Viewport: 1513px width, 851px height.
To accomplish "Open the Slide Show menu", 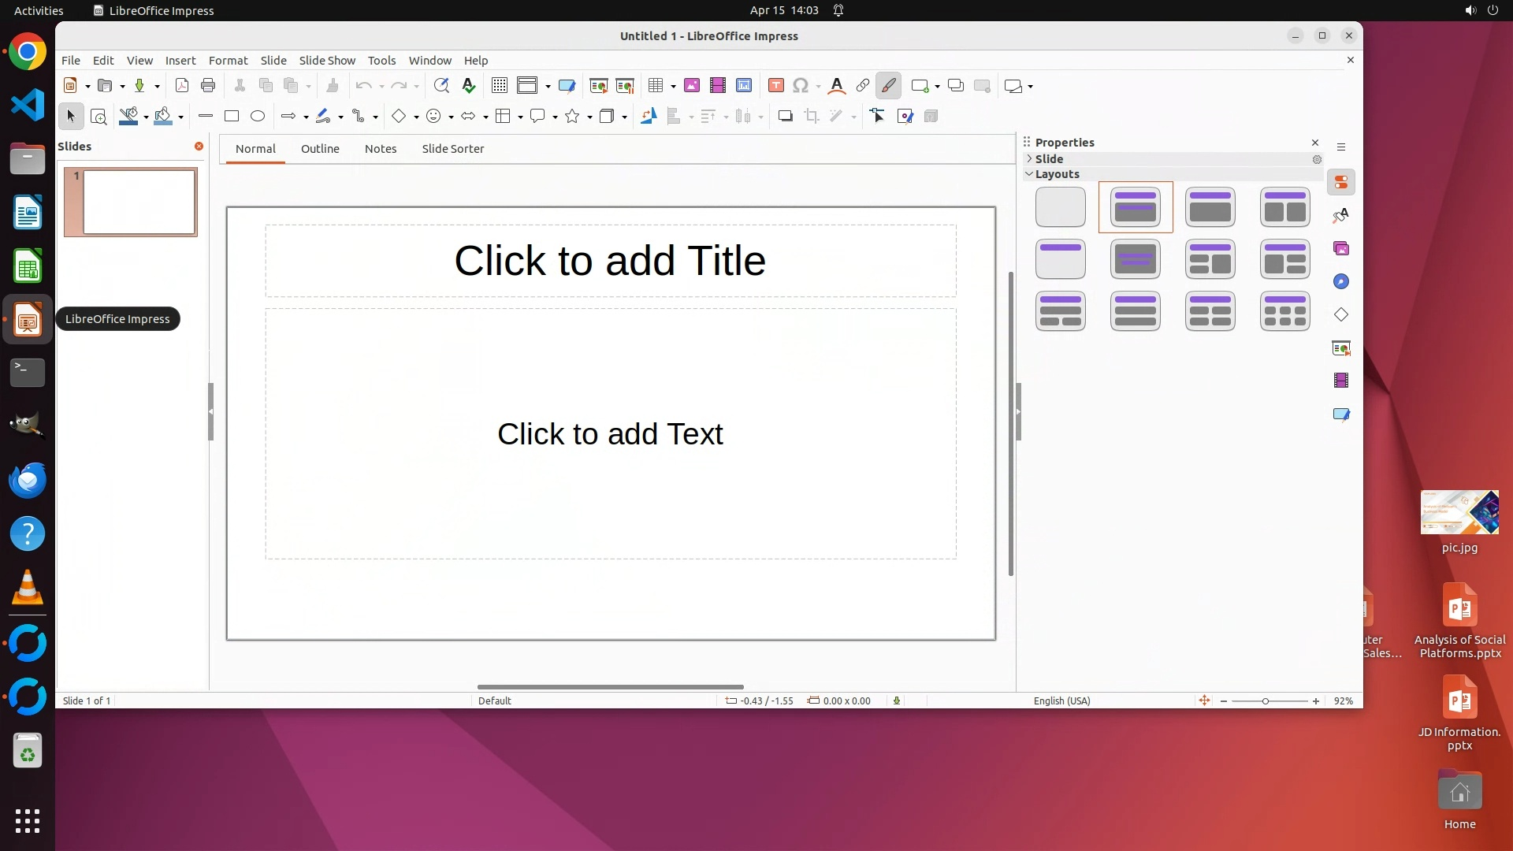I will 327,61.
